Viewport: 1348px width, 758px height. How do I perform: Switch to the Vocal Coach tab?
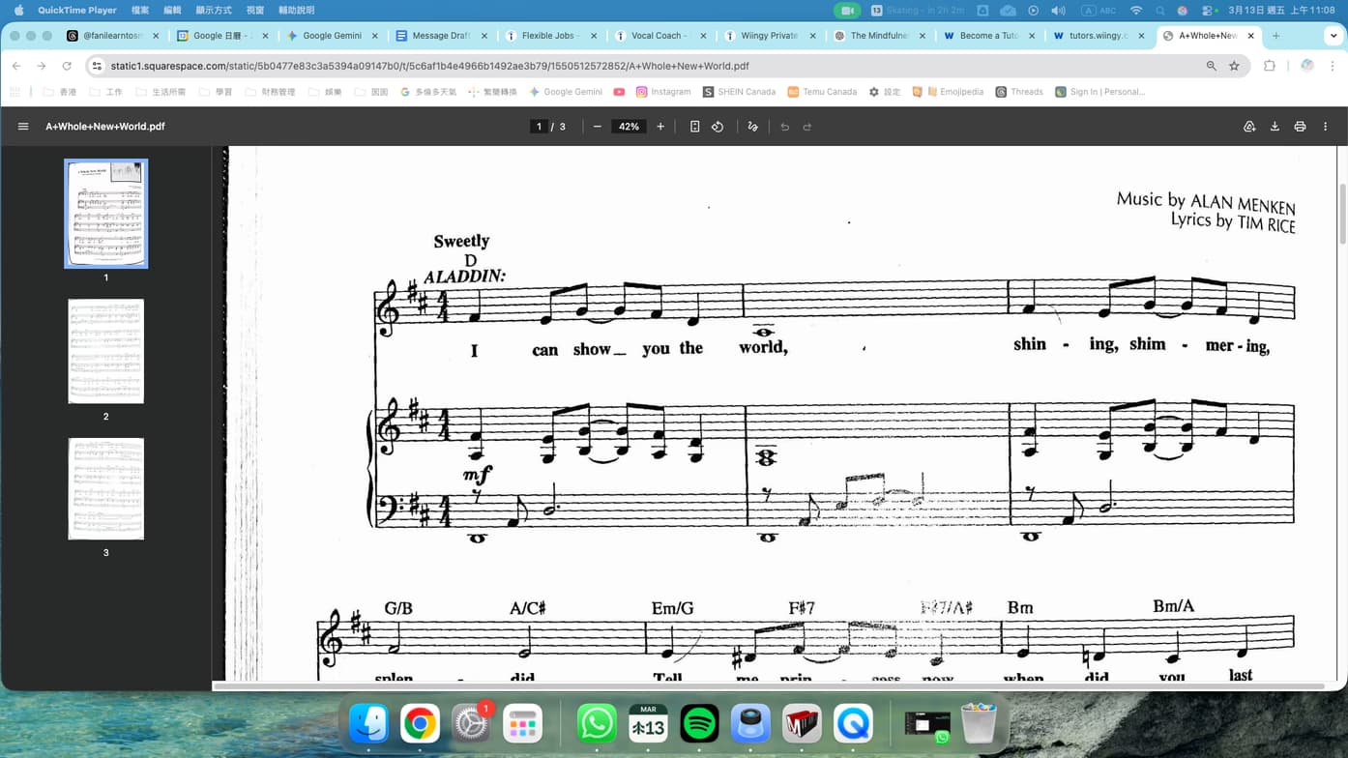coord(658,36)
